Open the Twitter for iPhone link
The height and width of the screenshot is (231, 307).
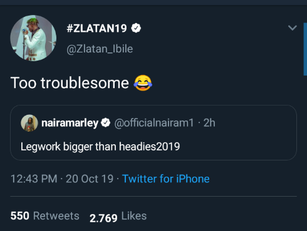[166, 179]
